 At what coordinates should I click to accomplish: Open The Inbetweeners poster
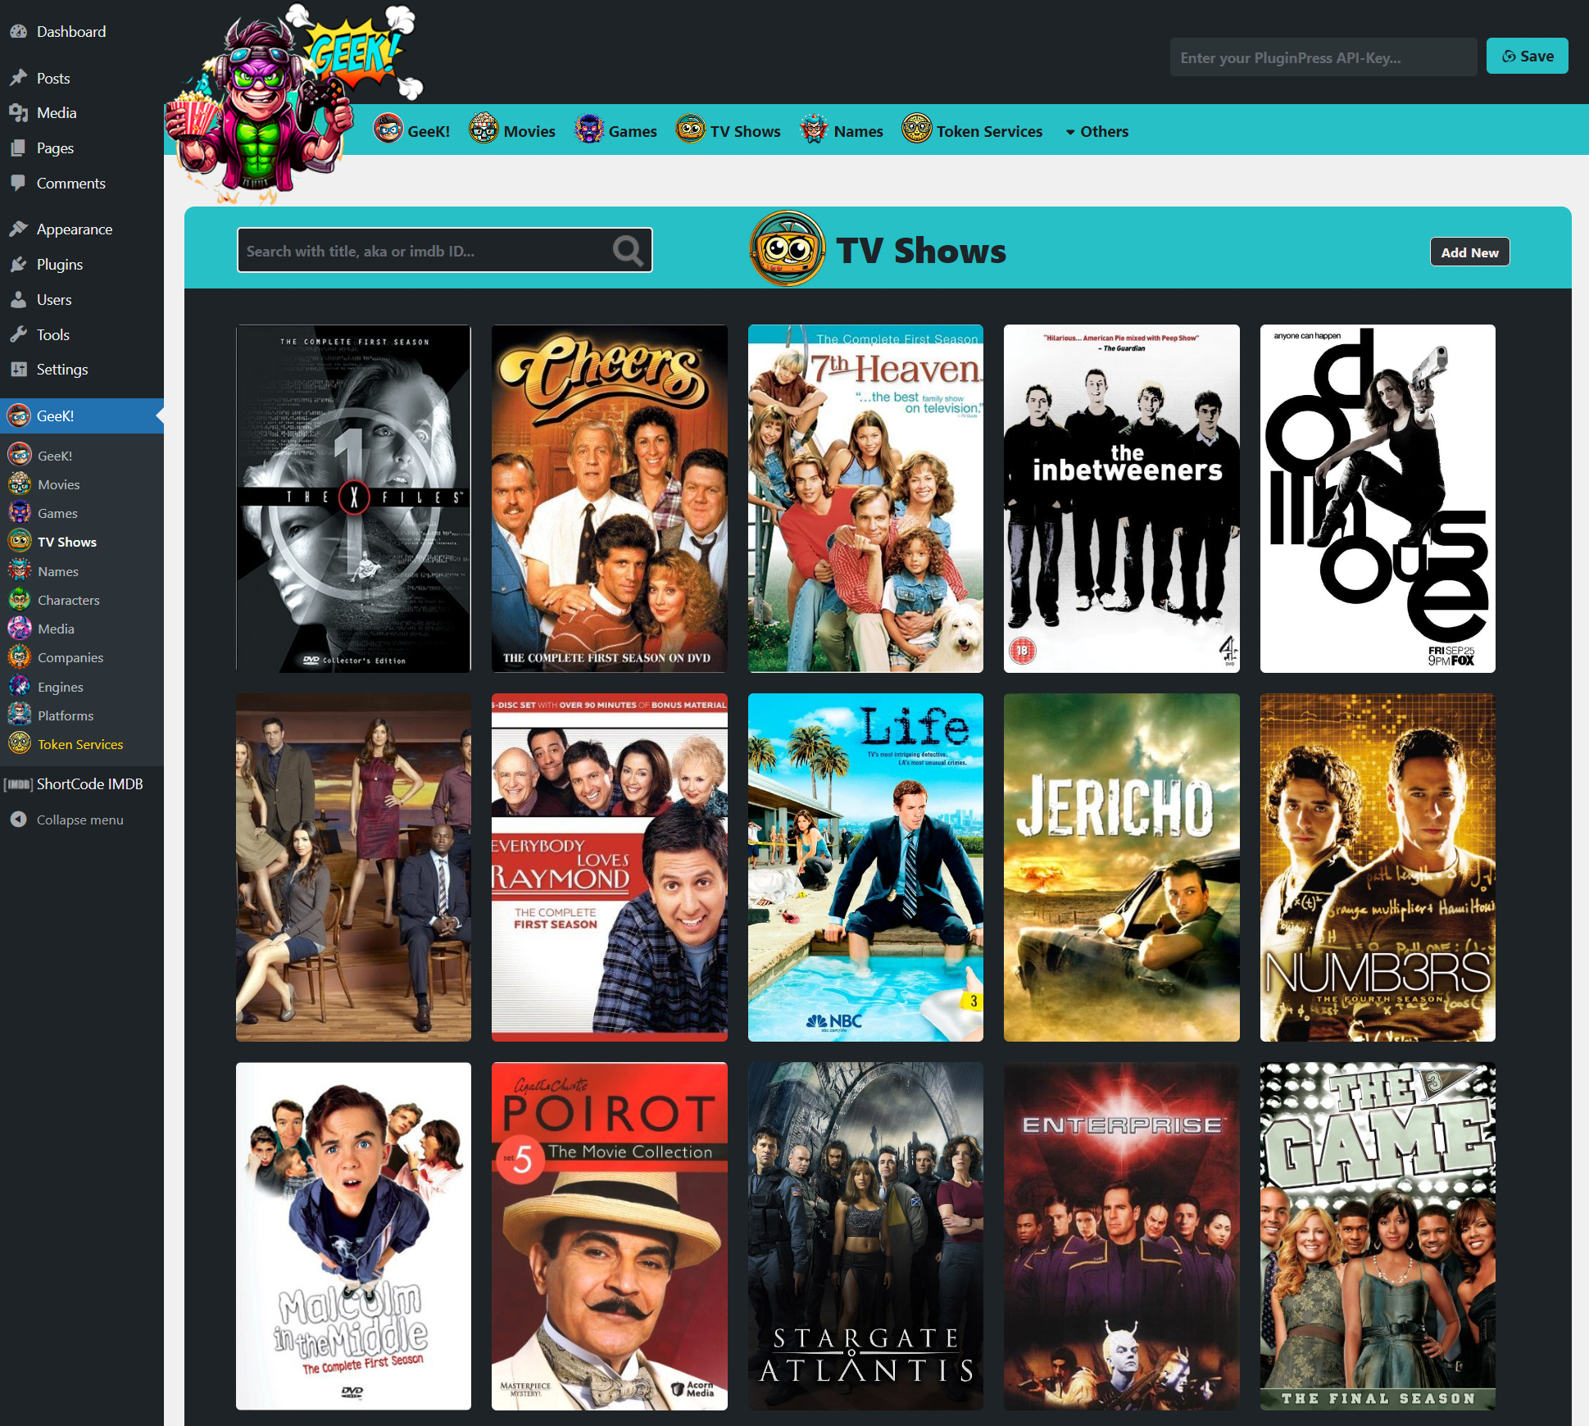coord(1121,498)
